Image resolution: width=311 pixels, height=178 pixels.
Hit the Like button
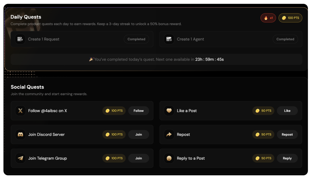(287, 111)
